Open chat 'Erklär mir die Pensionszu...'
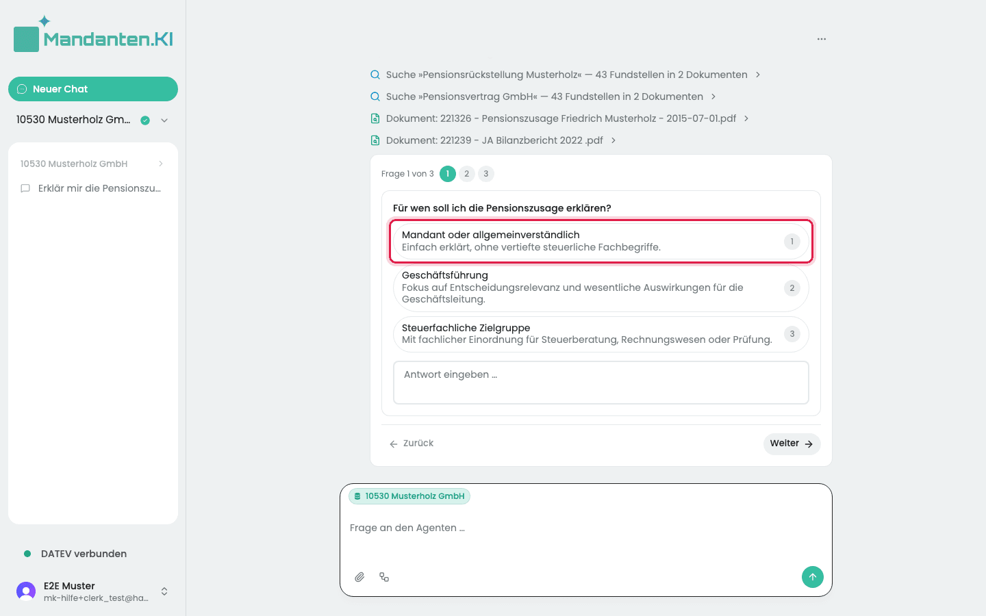Image resolution: width=986 pixels, height=616 pixels. click(93, 188)
